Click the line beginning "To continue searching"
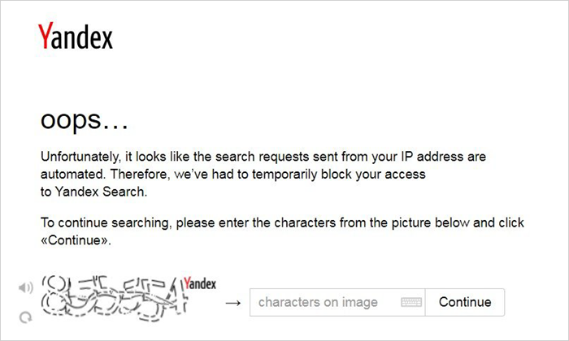The image size is (569, 341). 282,222
